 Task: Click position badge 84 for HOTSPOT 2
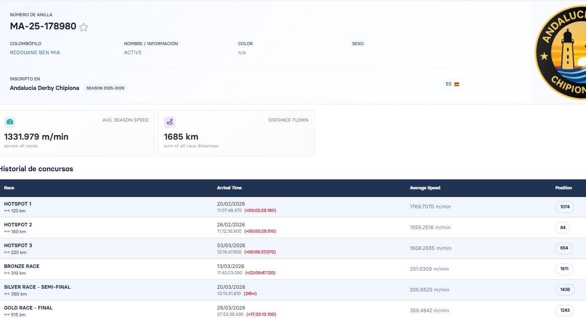[x=563, y=228]
